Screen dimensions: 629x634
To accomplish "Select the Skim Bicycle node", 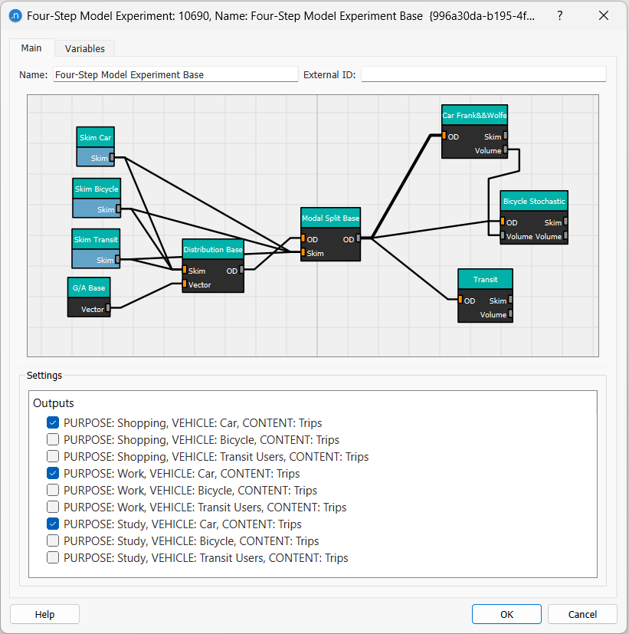I will [97, 188].
